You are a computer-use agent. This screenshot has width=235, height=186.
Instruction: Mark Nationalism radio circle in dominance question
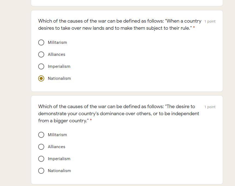[x=41, y=171]
